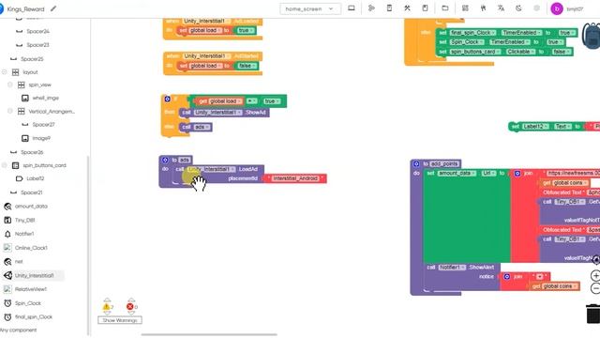This screenshot has height=338, width=600.
Task: Select final_spin_Clock component
Action: 34,317
